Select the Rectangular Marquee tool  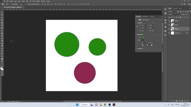click(x=2, y=12)
